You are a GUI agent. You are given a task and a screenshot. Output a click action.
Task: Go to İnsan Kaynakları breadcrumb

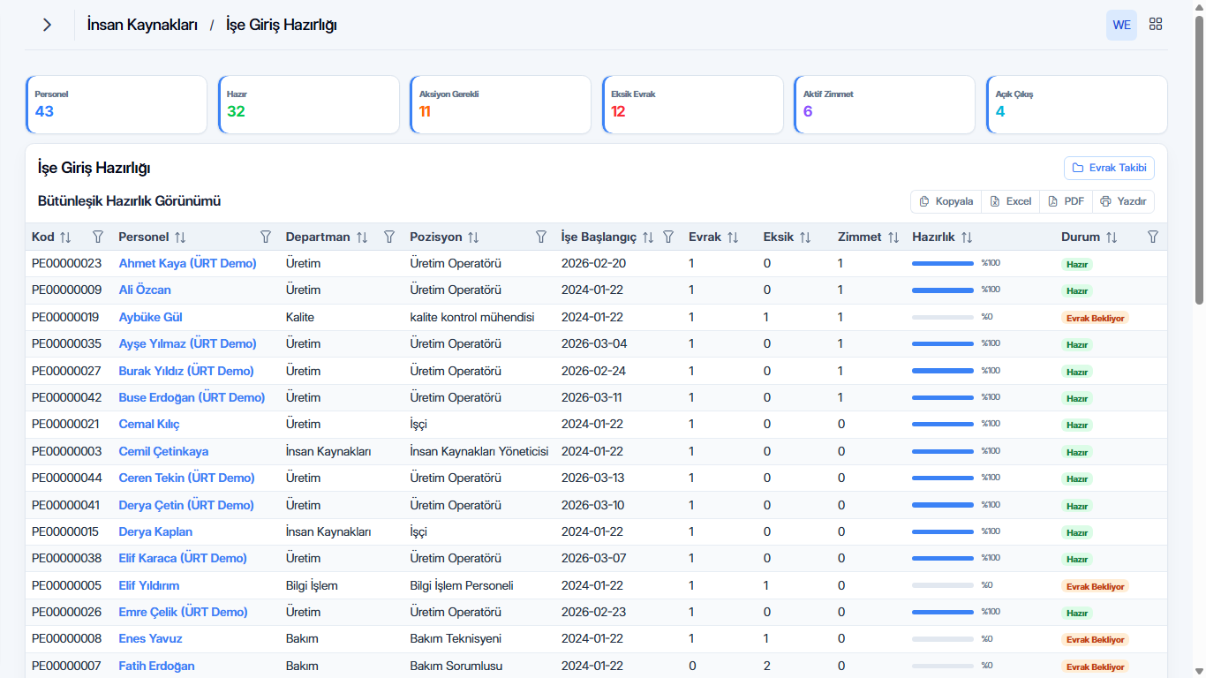pos(142,25)
